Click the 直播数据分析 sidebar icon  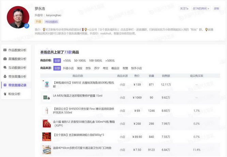pyautogui.click(x=5, y=59)
